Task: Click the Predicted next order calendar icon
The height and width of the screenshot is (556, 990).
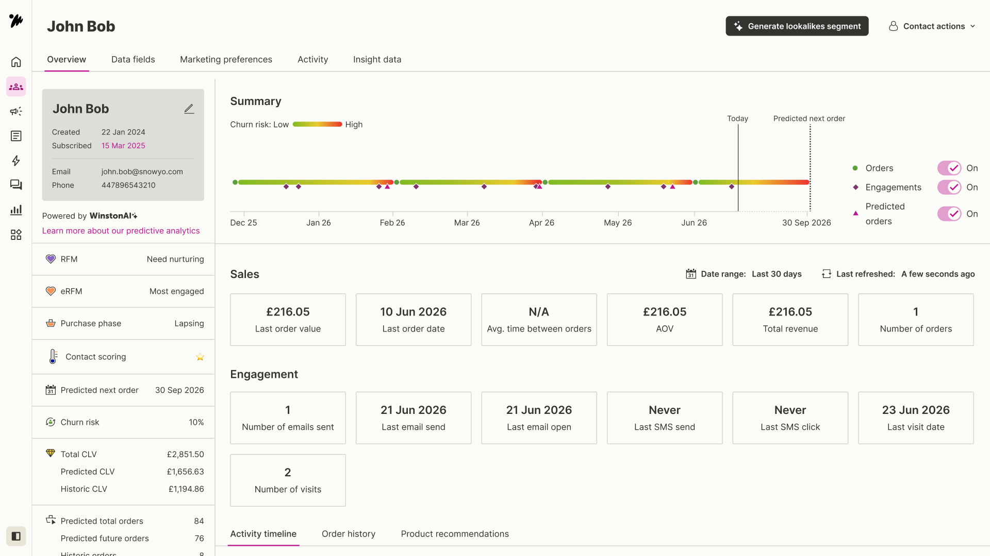Action: [51, 390]
